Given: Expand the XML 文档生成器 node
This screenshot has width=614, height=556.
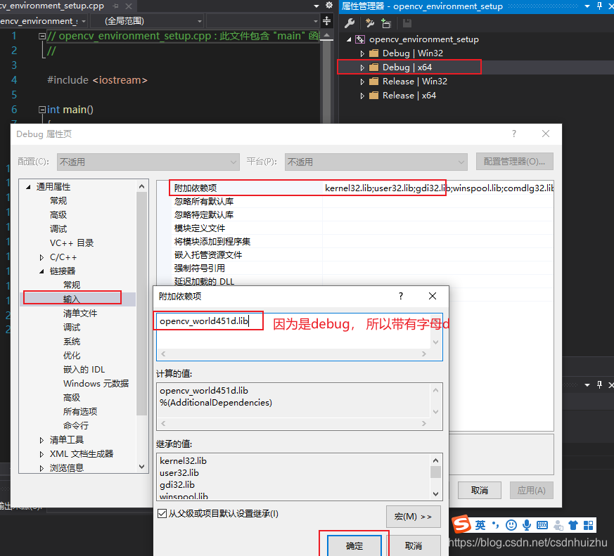Looking at the screenshot, I should tap(41, 454).
